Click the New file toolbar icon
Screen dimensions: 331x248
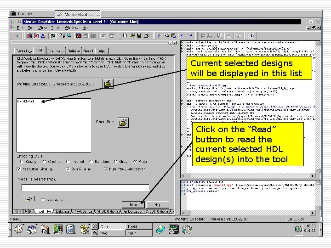point(125,36)
